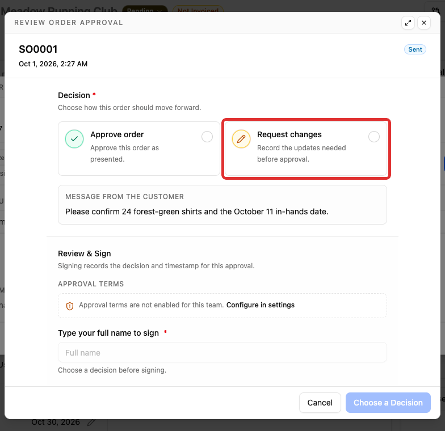Click the approval terms warning shield icon

click(x=70, y=306)
